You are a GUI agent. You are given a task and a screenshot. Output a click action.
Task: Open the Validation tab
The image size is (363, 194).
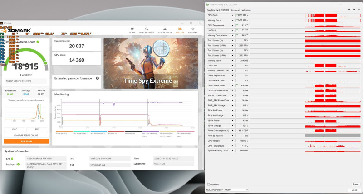pyautogui.click(x=246, y=10)
